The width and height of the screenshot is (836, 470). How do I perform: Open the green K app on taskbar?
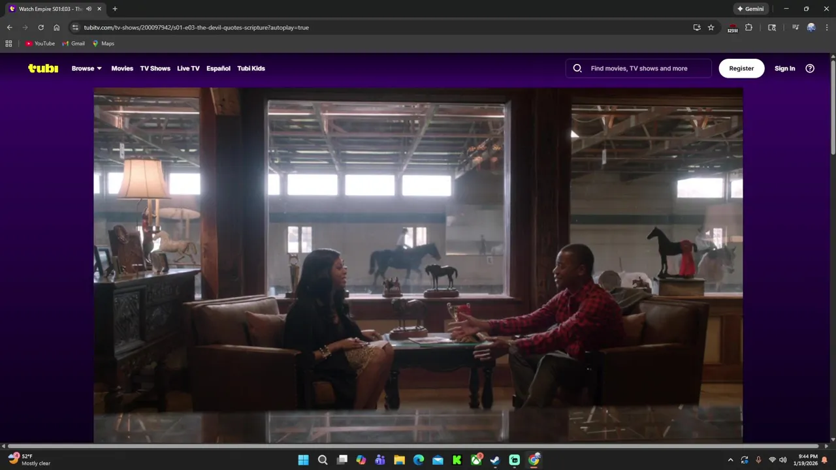pos(457,460)
